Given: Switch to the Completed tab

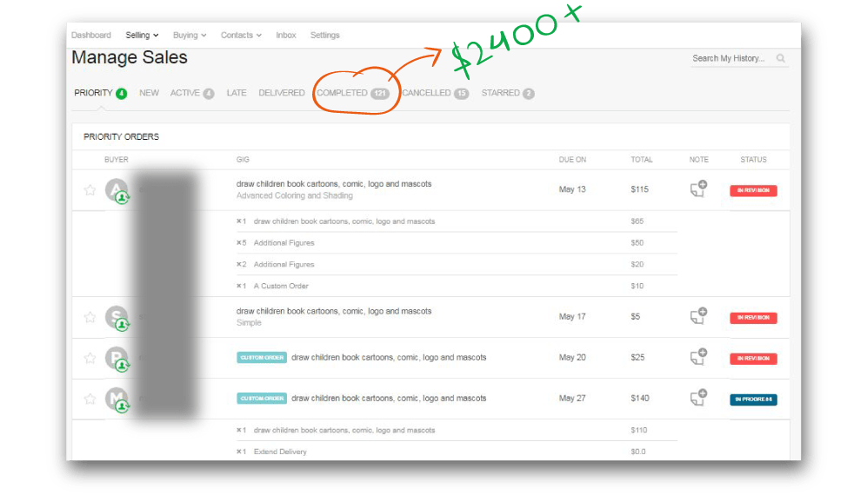Looking at the screenshot, I should 353,93.
